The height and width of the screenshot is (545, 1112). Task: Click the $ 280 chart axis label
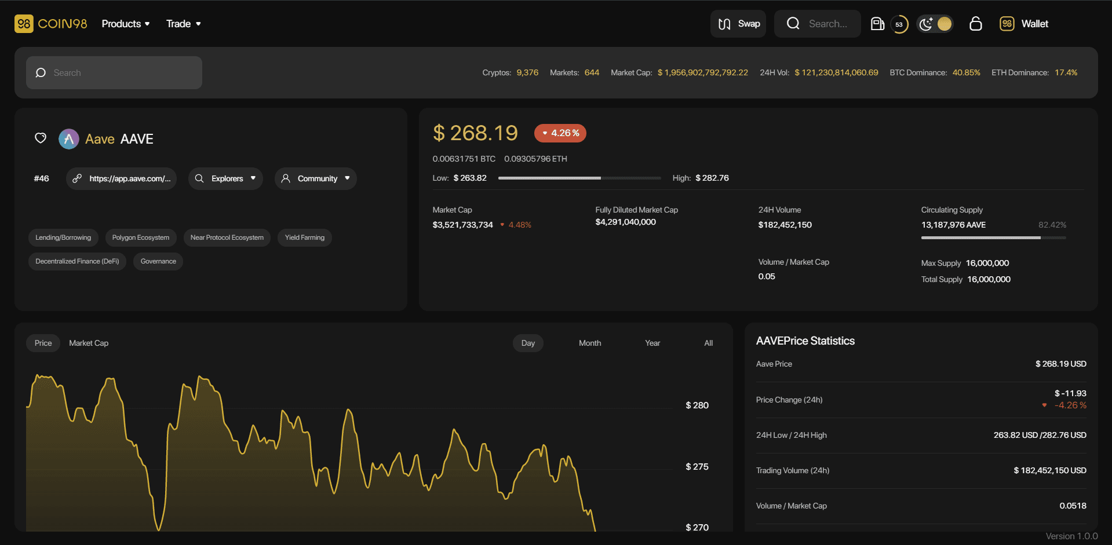(x=697, y=405)
